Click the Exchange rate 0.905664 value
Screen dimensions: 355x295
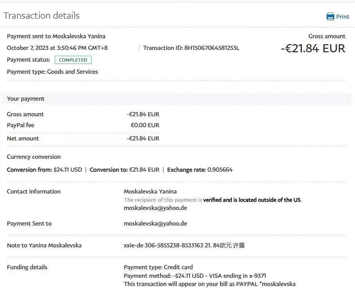[x=220, y=170]
